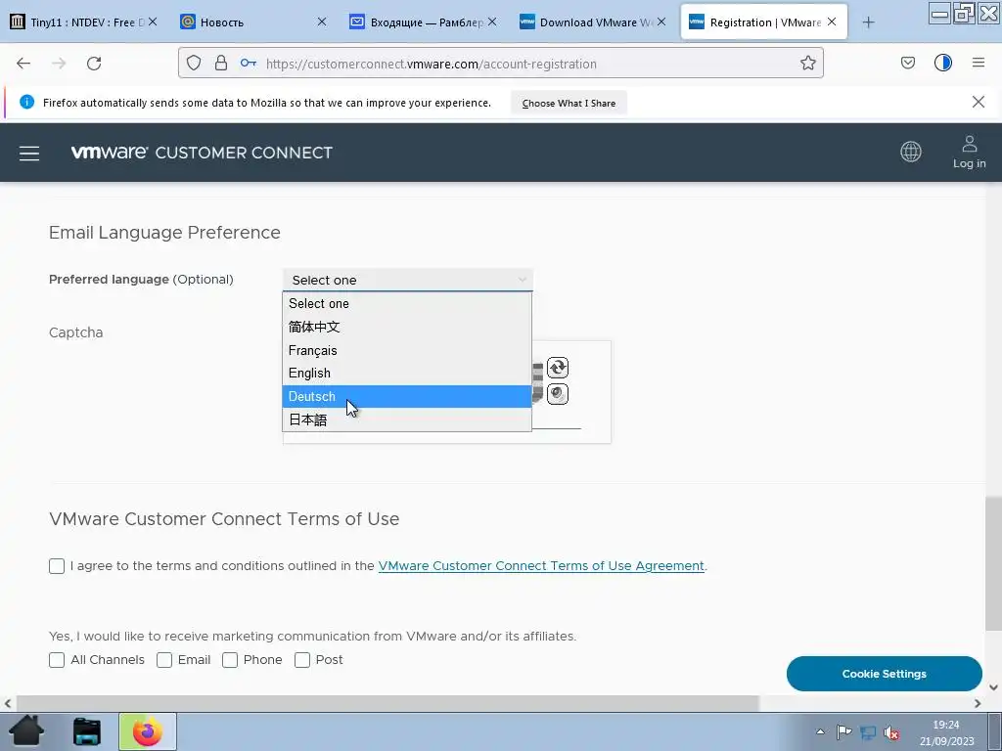Click the scroll left arrow at bottom
1002x751 pixels.
[8, 703]
